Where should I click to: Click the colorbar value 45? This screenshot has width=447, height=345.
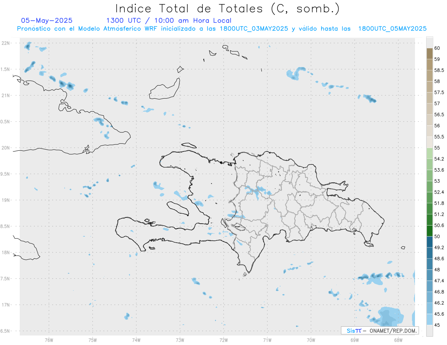click(x=437, y=325)
